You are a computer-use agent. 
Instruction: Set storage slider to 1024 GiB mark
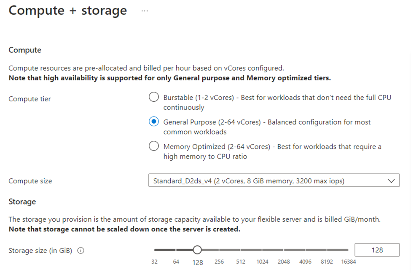click(262, 250)
